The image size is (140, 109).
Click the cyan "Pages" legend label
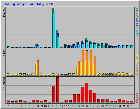click(x=137, y=33)
